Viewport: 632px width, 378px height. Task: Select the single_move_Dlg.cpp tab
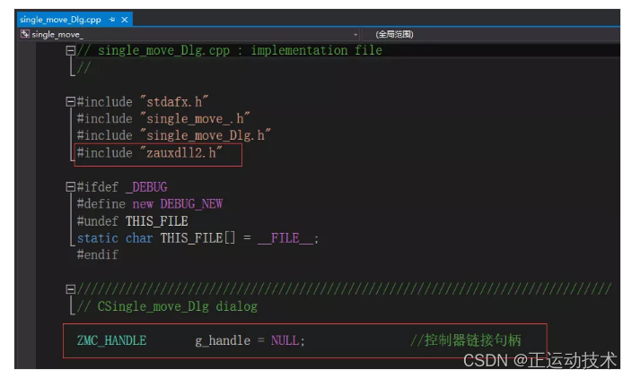pos(60,20)
